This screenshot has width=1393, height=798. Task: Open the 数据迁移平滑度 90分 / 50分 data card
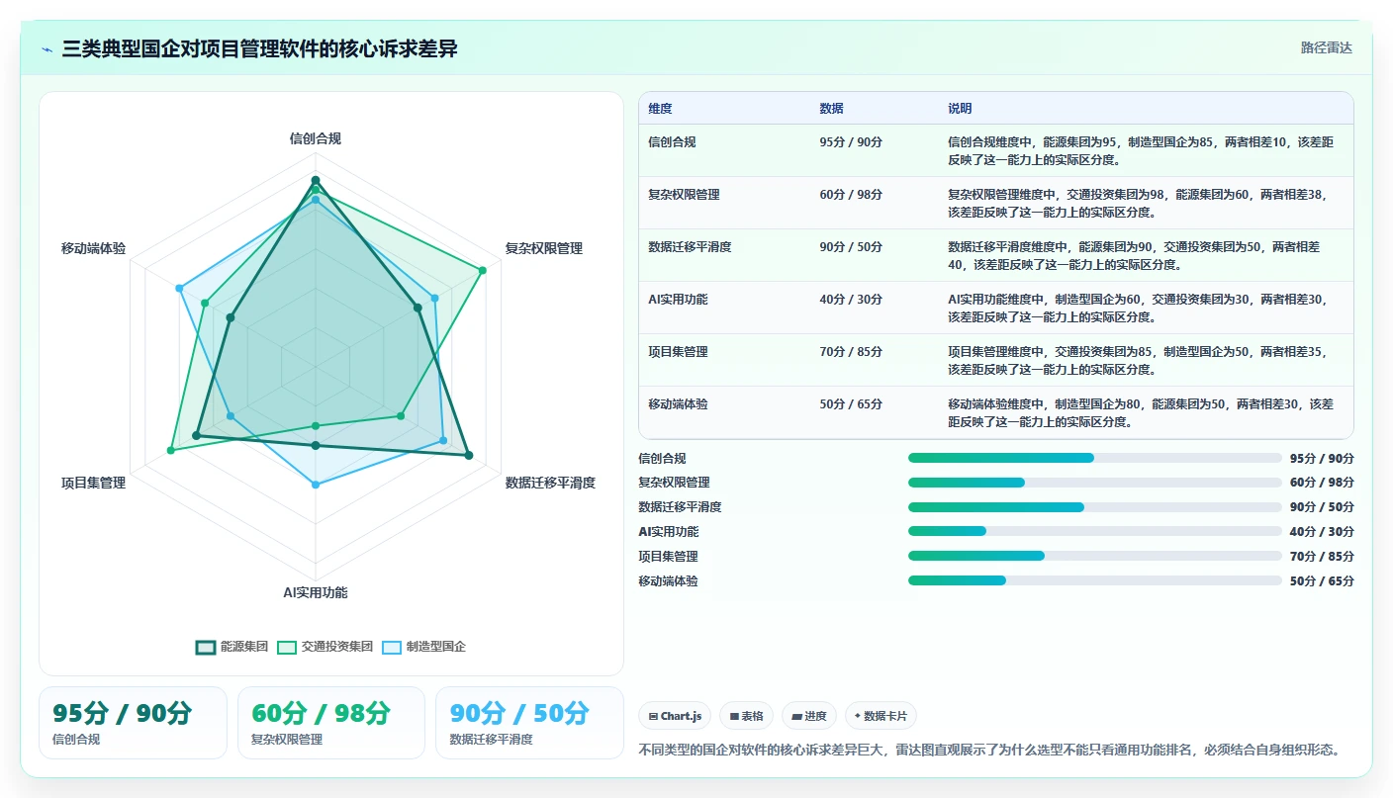coord(529,723)
